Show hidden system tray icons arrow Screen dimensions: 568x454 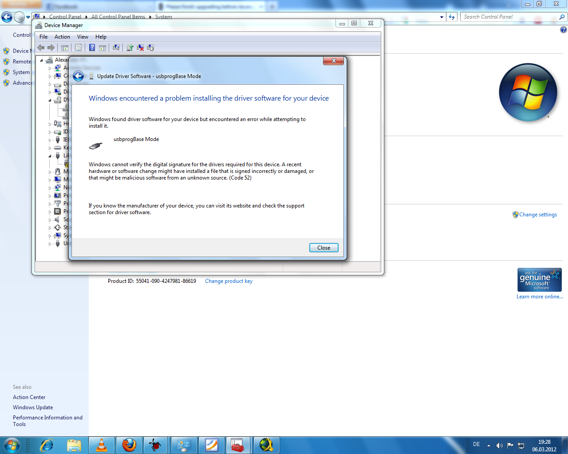489,445
